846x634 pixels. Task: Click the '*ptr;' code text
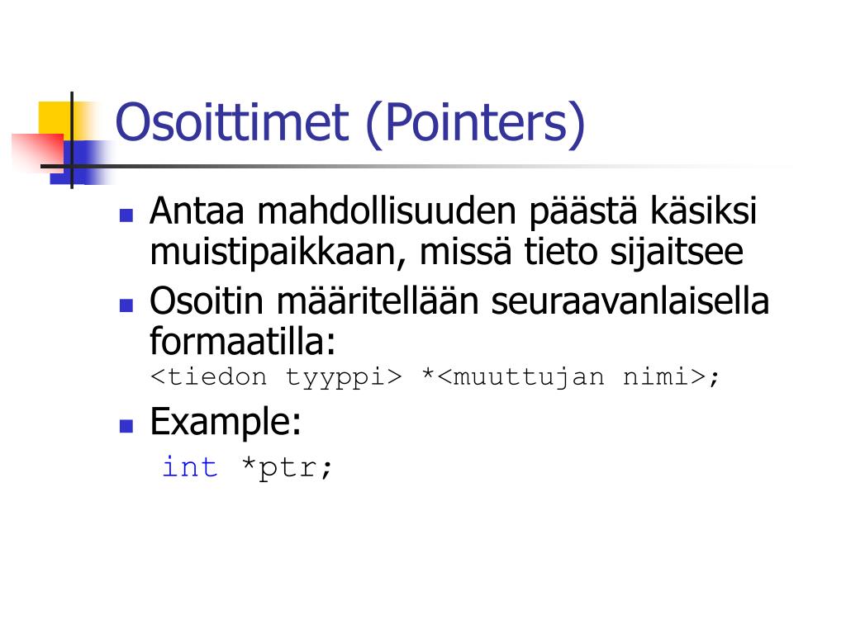[x=287, y=468]
